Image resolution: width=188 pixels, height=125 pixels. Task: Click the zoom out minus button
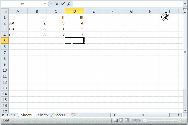[x=145, y=120]
